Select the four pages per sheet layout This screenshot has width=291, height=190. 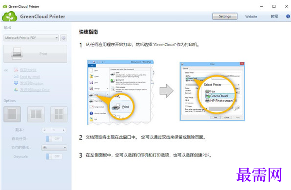(58, 114)
